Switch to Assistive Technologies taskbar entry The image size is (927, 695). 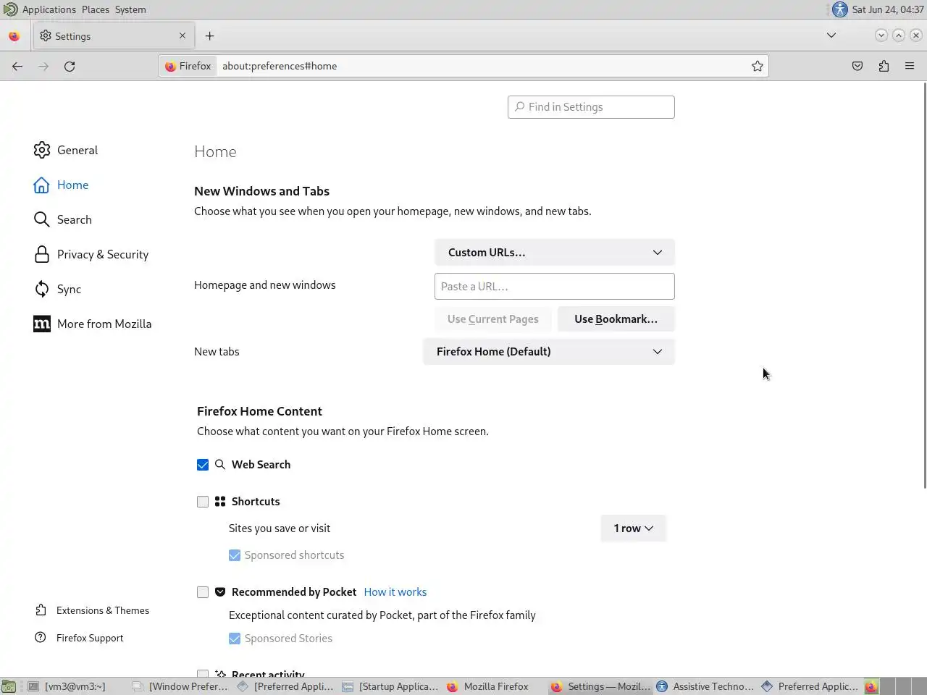click(705, 686)
